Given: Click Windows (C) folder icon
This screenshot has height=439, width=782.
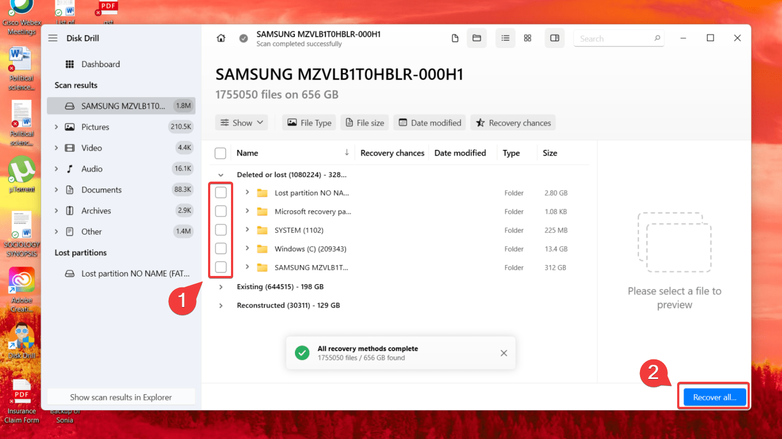Looking at the screenshot, I should coord(262,249).
